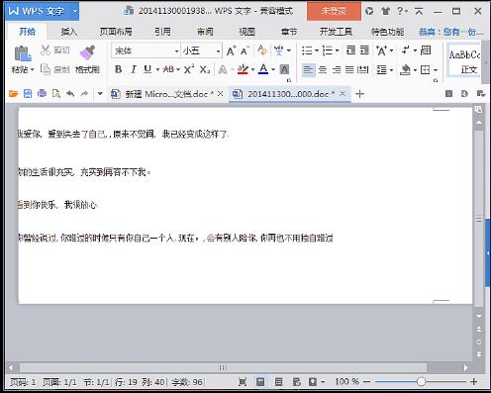
Task: Open the 页面布局 ribbon tab
Action: (x=116, y=32)
